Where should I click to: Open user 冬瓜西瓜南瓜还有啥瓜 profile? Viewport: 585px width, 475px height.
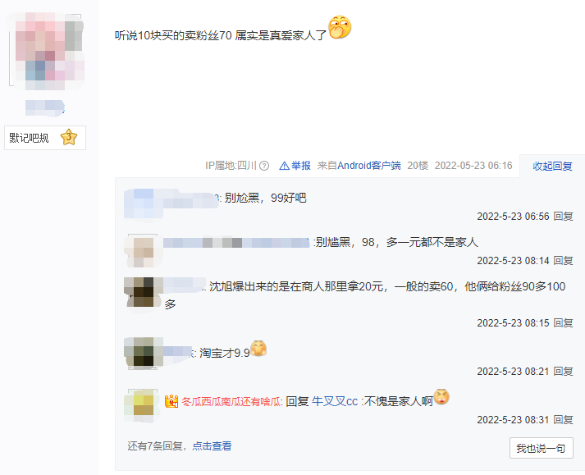[x=232, y=402]
